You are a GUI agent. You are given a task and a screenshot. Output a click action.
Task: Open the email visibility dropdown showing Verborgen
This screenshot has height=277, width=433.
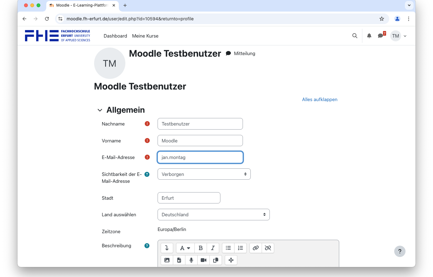[x=204, y=174]
